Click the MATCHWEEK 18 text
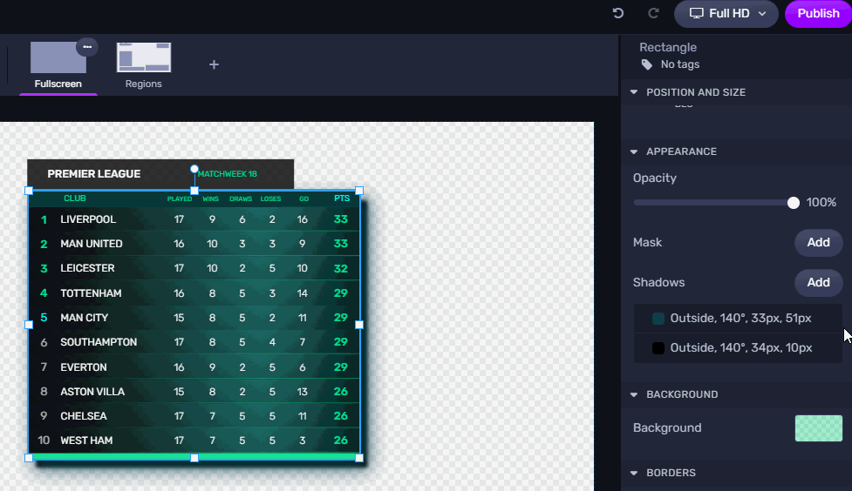Screen dimensions: 852x491 (227, 174)
